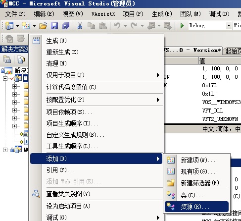Switch to the 起始页 tab
The image size is (241, 221).
tap(233, 51)
